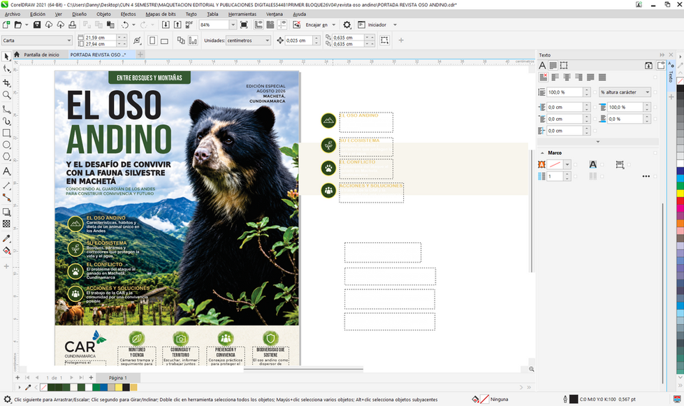Viewport: 684px width, 406px height.
Task: Toggle the snap-off button beside Encajar en
Action: [297, 25]
